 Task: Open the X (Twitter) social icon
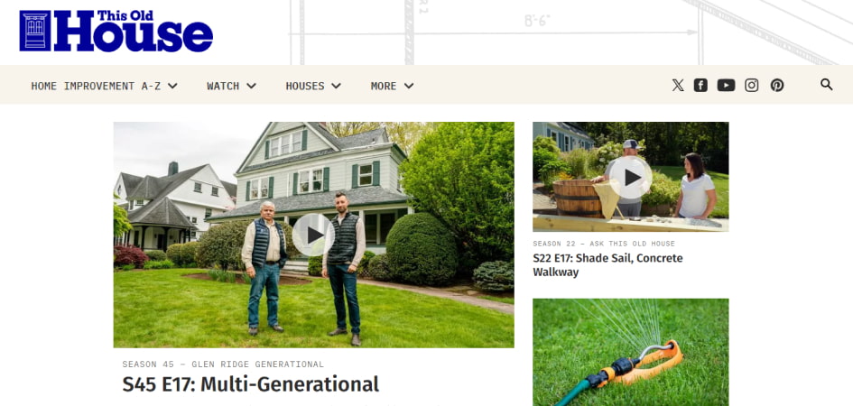(x=677, y=86)
